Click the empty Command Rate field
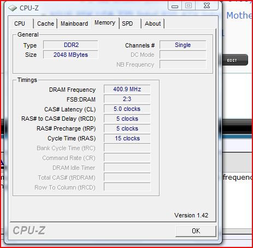The width and height of the screenshot is (253, 248). pyautogui.click(x=127, y=158)
